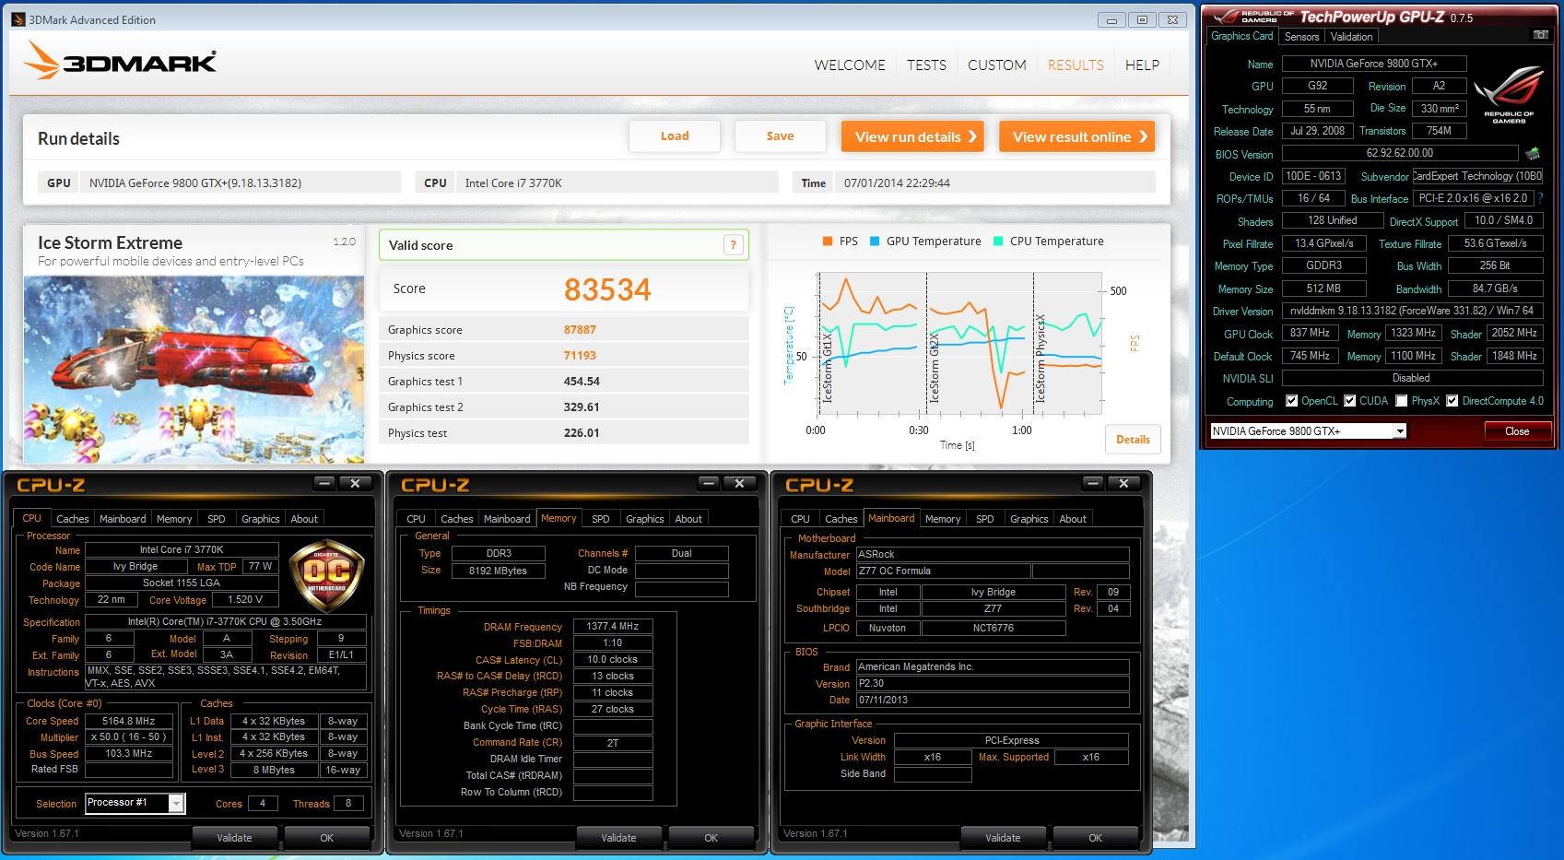Select the RESULTS tab in 3DMark
1564x860 pixels.
click(x=1076, y=65)
